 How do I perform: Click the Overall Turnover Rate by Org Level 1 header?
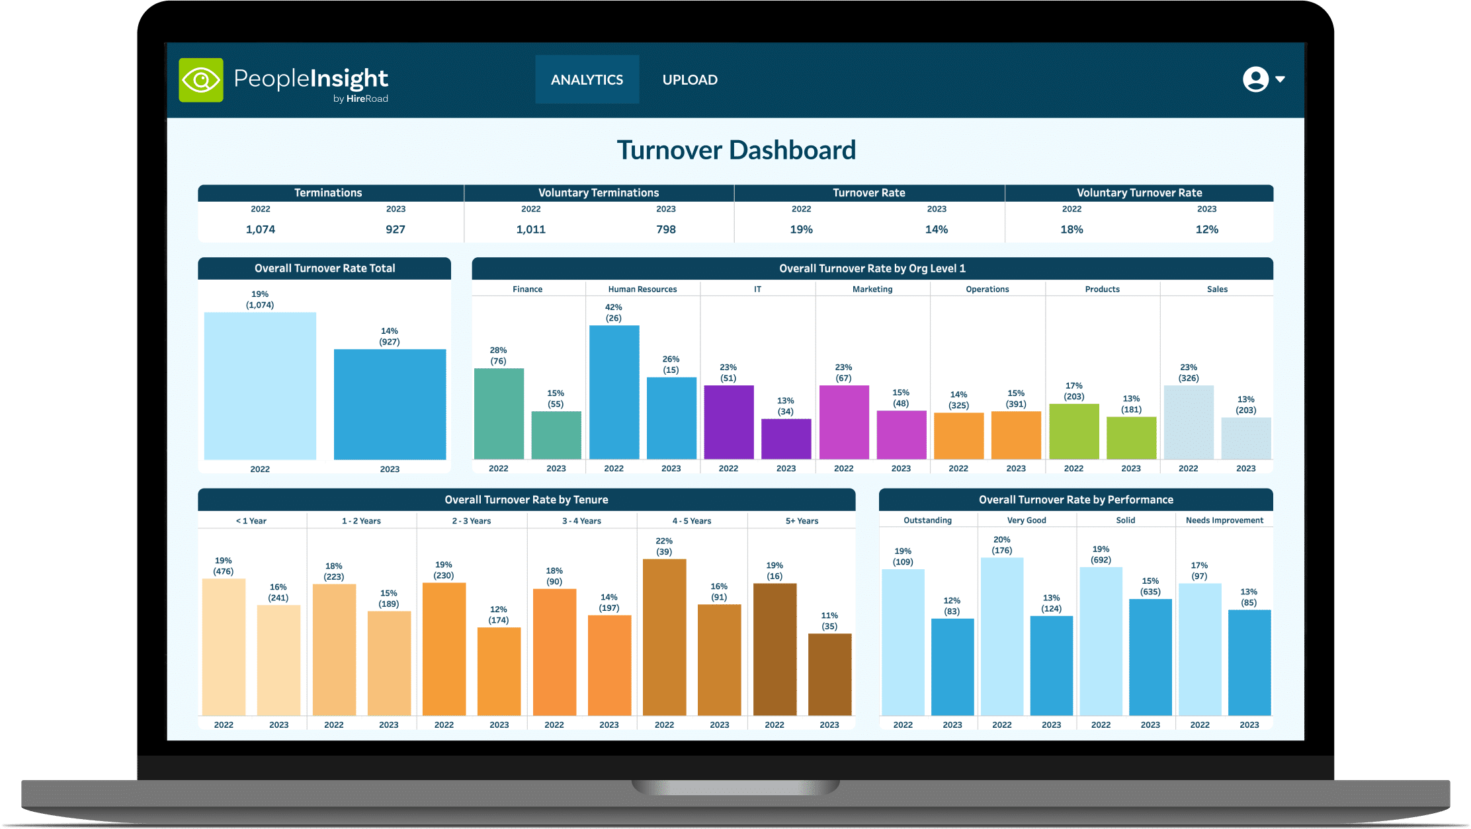872,268
